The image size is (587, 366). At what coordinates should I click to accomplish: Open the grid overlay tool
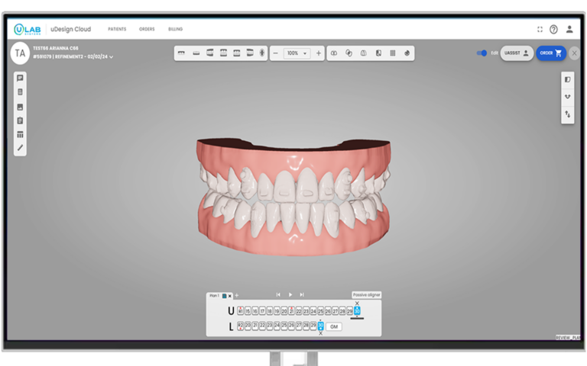click(393, 53)
